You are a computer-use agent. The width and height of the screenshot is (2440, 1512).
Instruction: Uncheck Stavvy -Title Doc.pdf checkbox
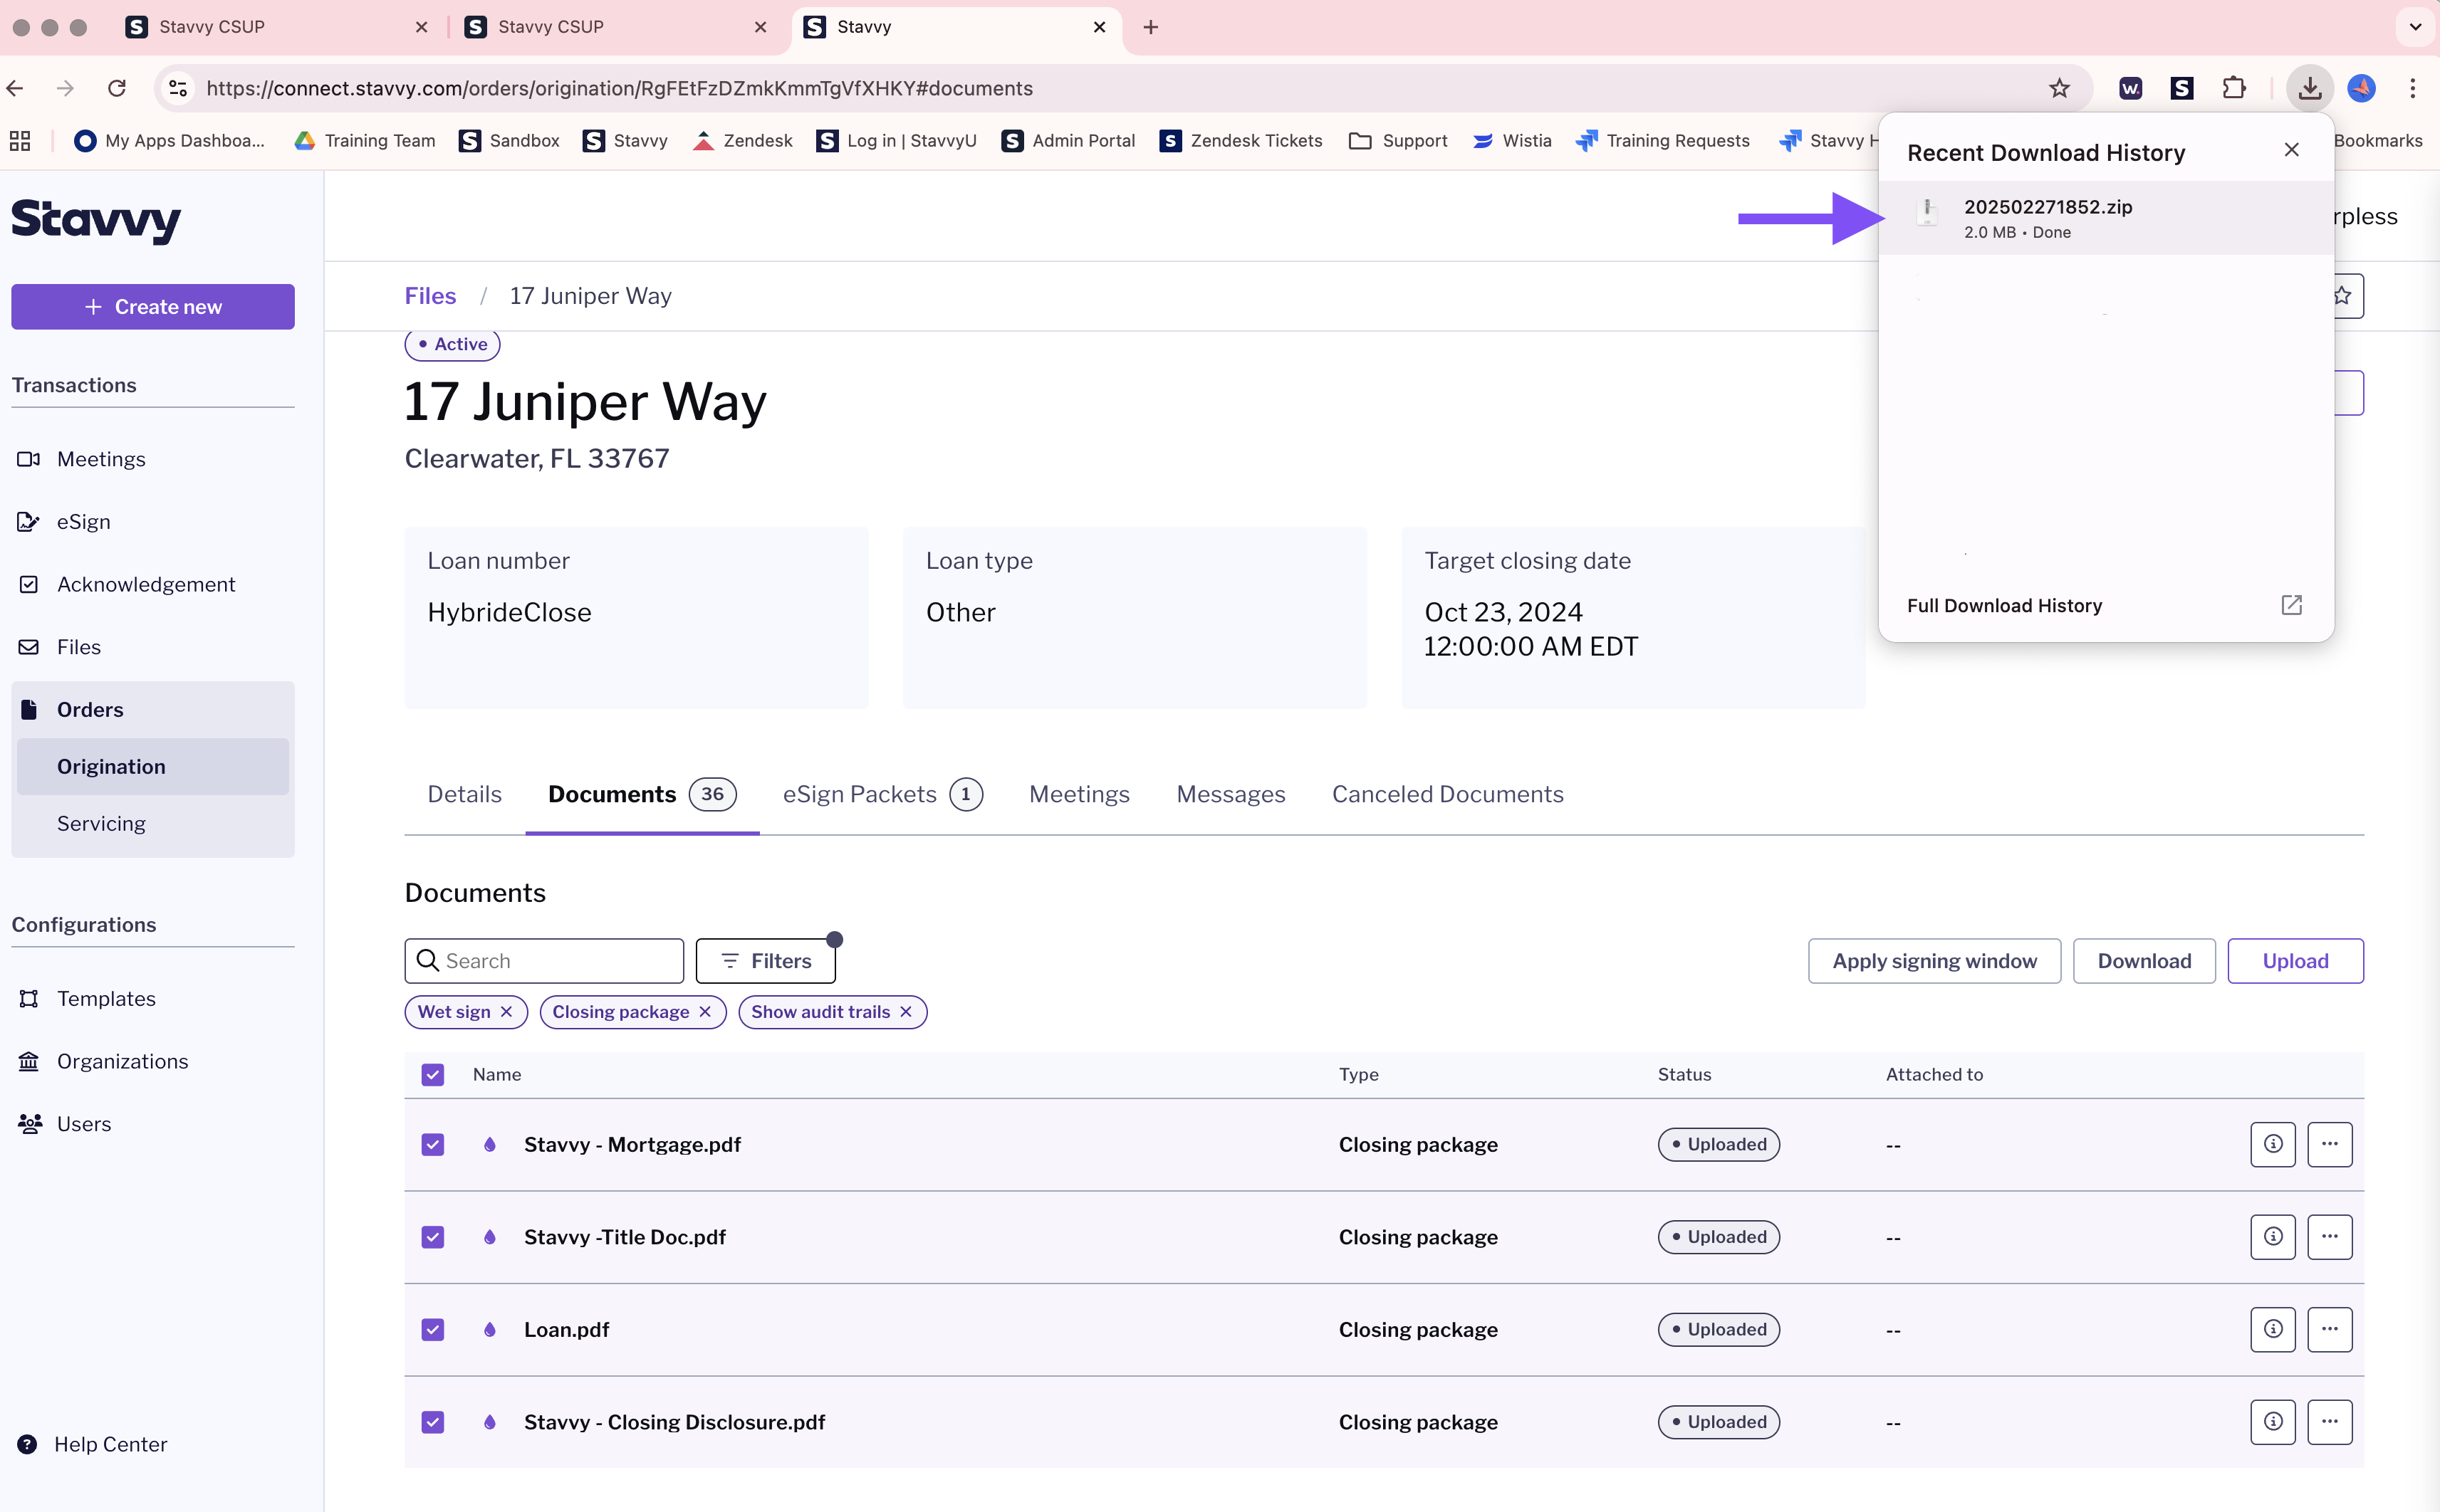tap(432, 1237)
